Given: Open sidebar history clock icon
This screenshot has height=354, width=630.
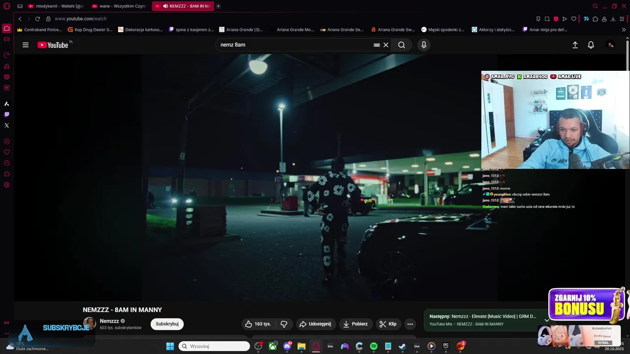Looking at the screenshot, I should (x=6, y=163).
